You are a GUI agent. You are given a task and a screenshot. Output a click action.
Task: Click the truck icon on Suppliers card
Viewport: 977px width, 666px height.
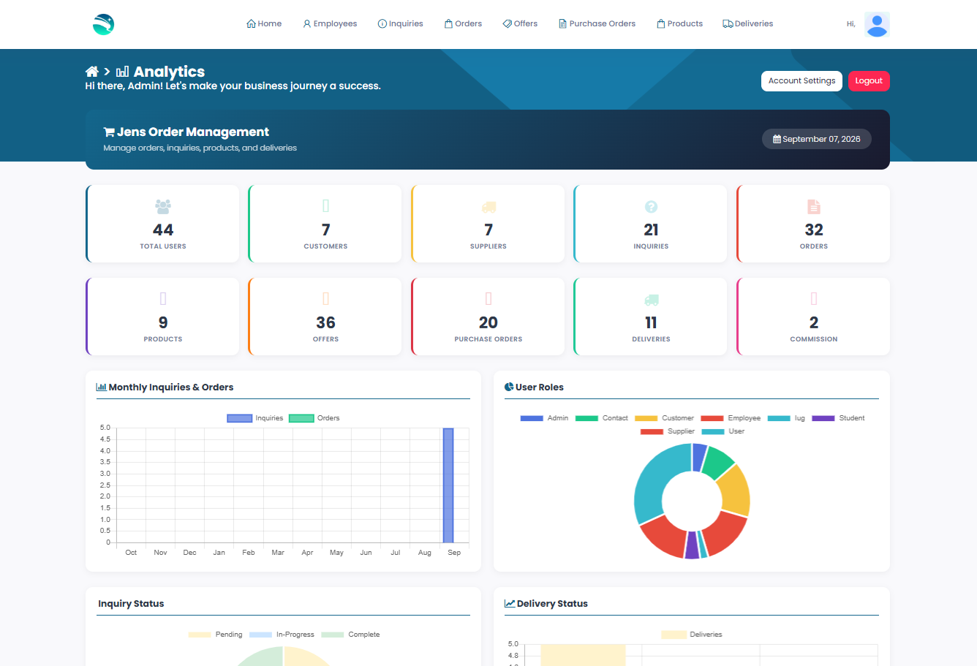[x=488, y=207]
